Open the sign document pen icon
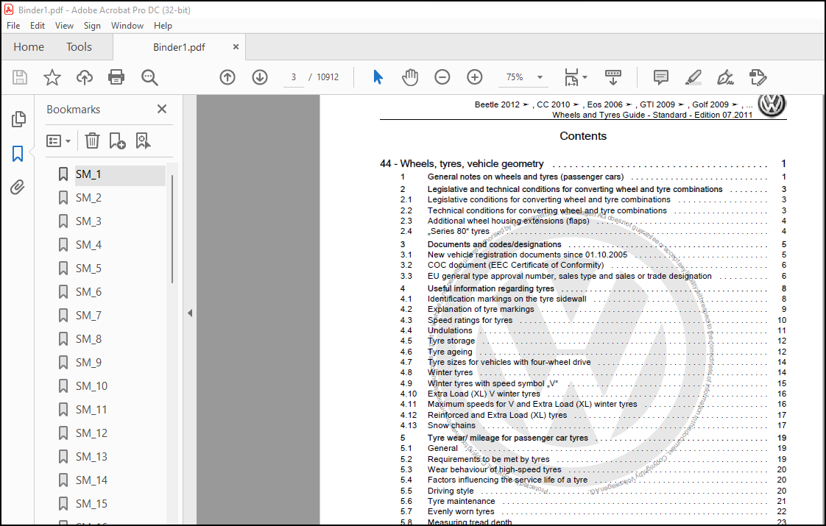The image size is (826, 526). click(x=725, y=77)
